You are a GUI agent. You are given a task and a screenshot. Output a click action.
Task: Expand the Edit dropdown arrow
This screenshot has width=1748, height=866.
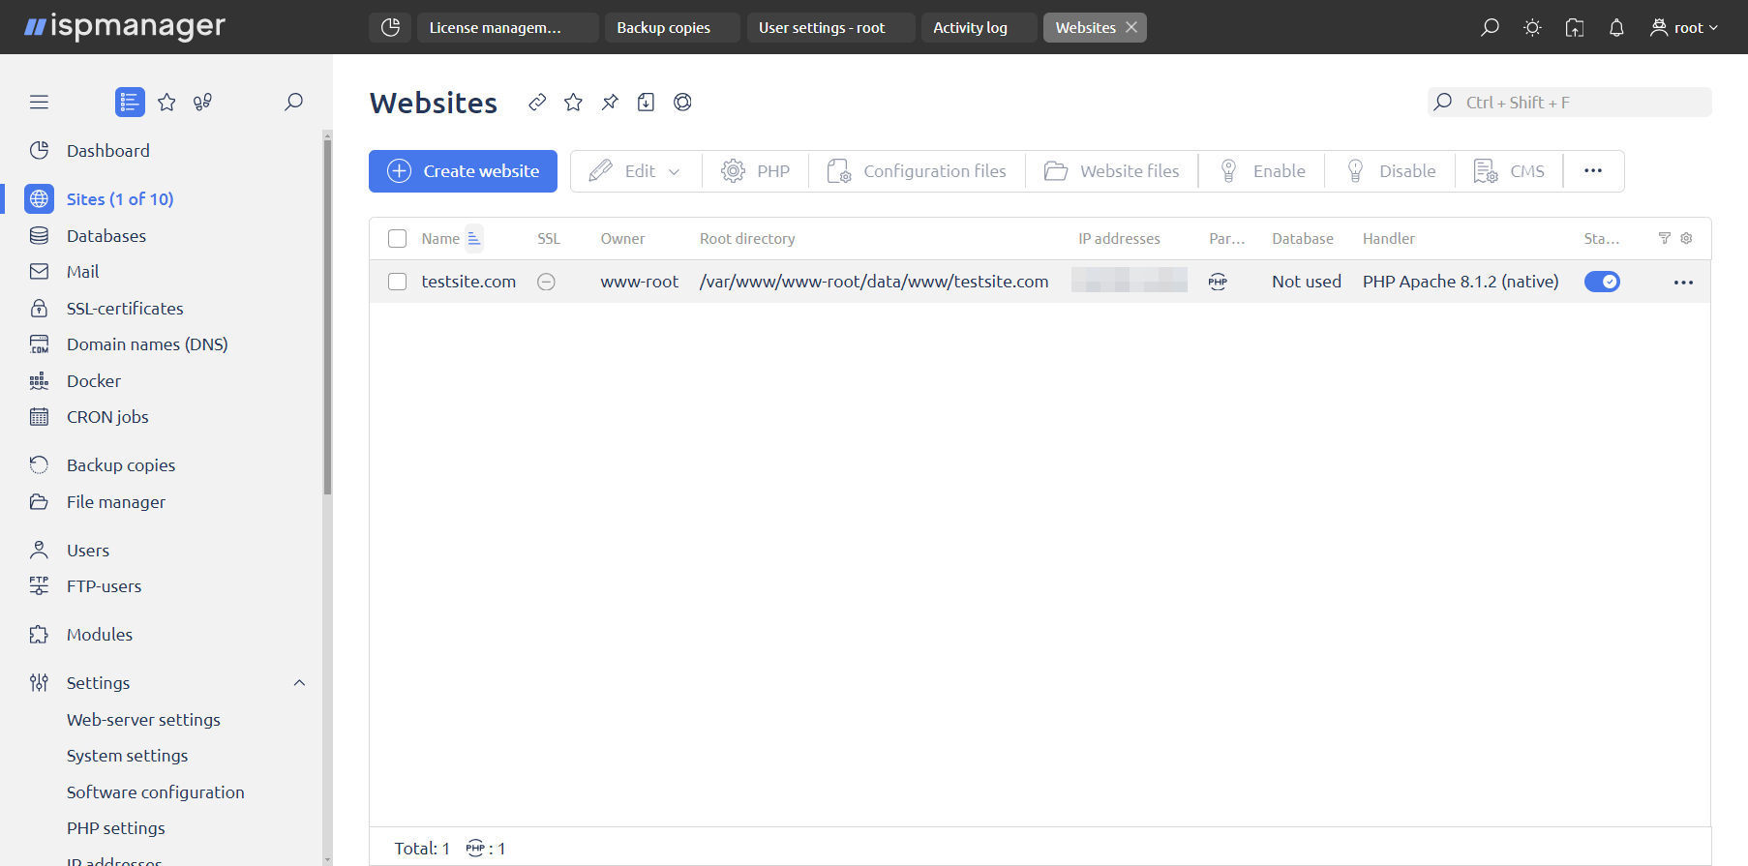click(675, 172)
